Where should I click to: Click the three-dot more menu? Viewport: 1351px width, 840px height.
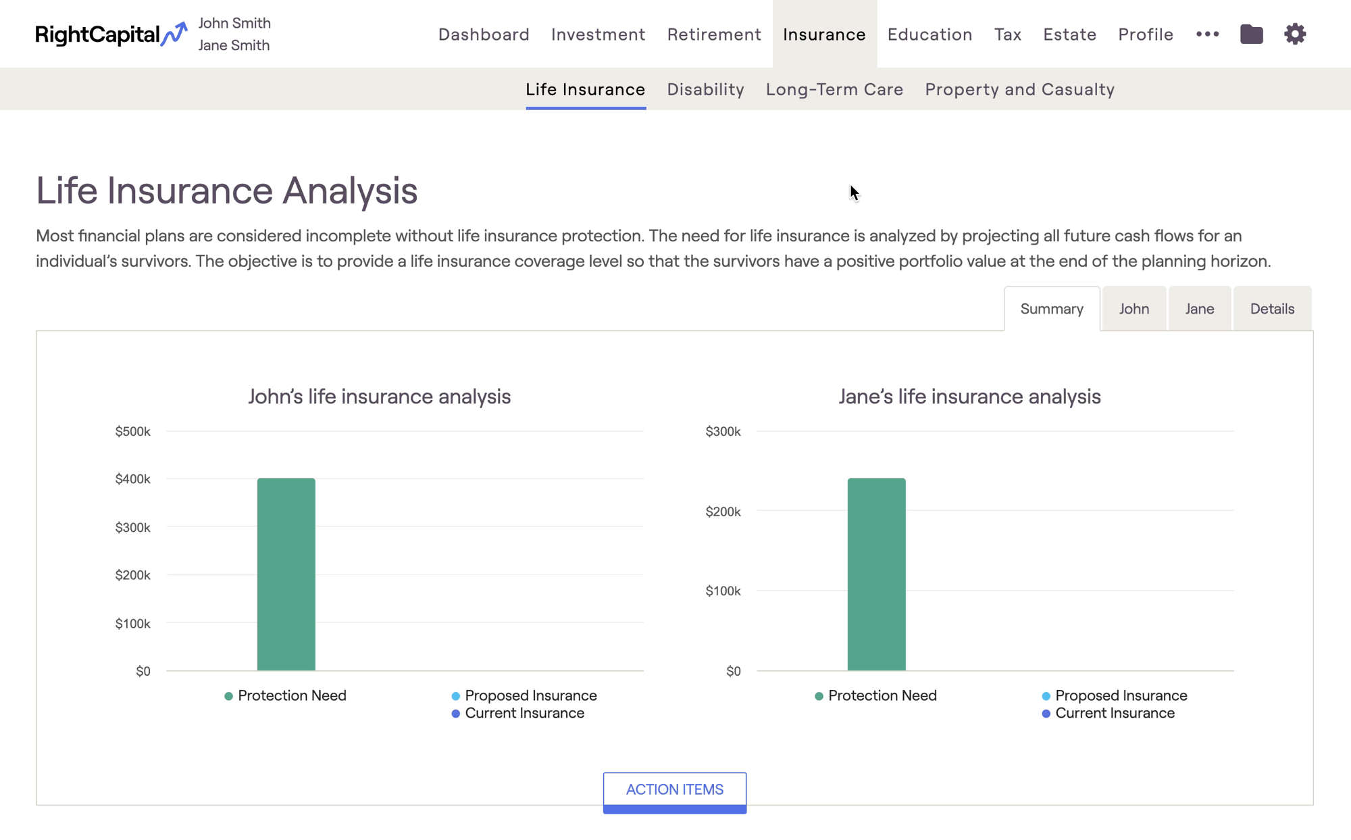pos(1207,34)
